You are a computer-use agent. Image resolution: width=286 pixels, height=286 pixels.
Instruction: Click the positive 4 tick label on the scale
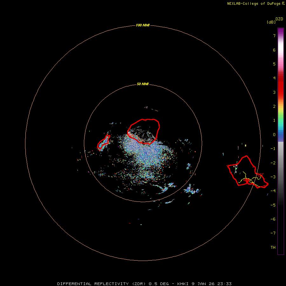[x=274, y=78]
